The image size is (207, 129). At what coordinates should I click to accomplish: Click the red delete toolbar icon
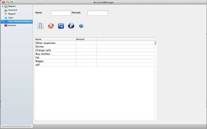point(51,26)
